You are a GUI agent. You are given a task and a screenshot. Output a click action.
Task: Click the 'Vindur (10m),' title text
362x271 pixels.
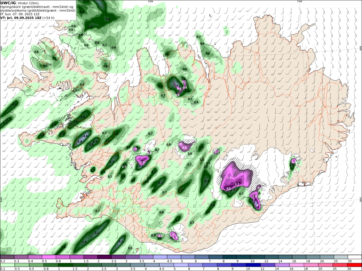tap(29, 3)
